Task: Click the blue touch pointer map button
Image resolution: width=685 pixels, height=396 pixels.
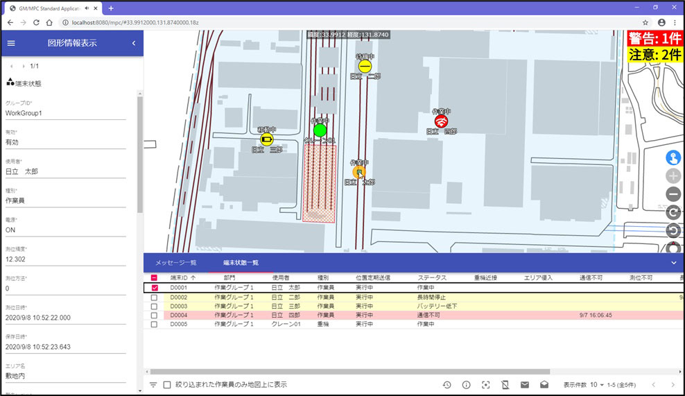Action: tap(673, 158)
